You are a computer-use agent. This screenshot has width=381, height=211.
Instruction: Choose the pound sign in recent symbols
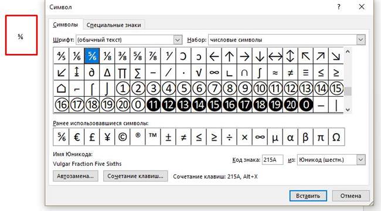click(92, 137)
